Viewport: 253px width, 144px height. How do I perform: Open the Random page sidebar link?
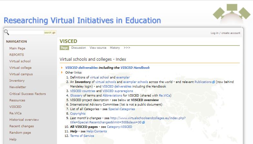point(20,133)
